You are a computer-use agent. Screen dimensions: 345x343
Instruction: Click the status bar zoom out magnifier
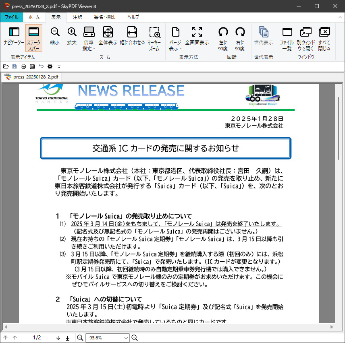[80, 337]
